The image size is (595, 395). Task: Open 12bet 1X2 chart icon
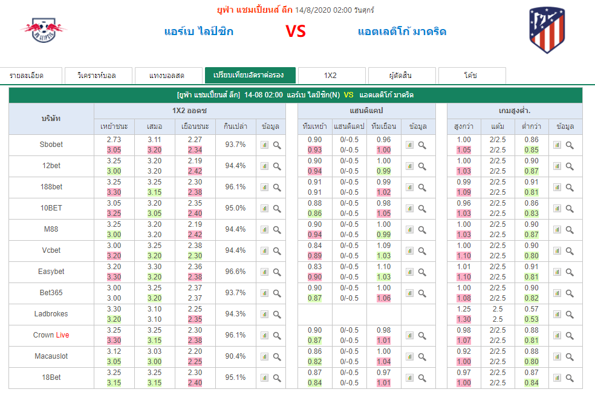pos(264,166)
